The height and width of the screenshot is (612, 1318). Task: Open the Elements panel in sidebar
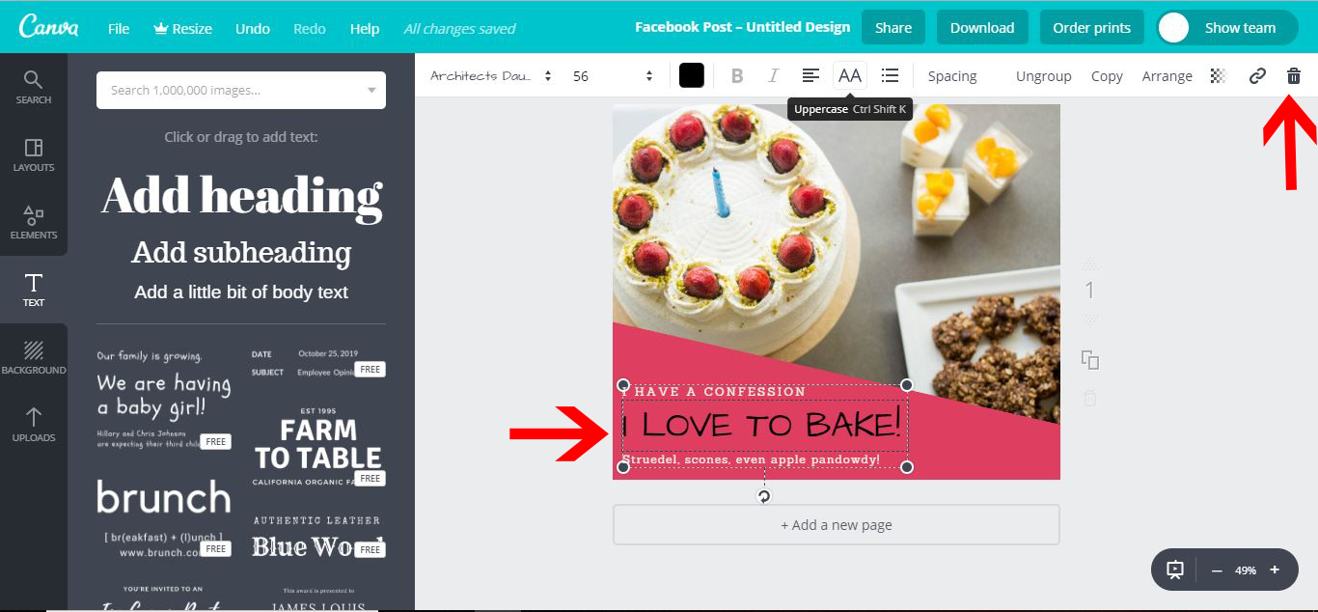(34, 224)
